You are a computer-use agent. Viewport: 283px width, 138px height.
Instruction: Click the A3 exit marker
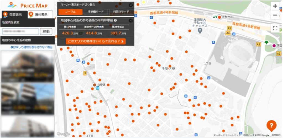259,44
